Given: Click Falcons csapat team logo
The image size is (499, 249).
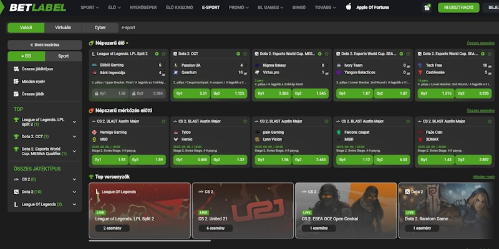Looking at the screenshot, I should click(x=339, y=132).
